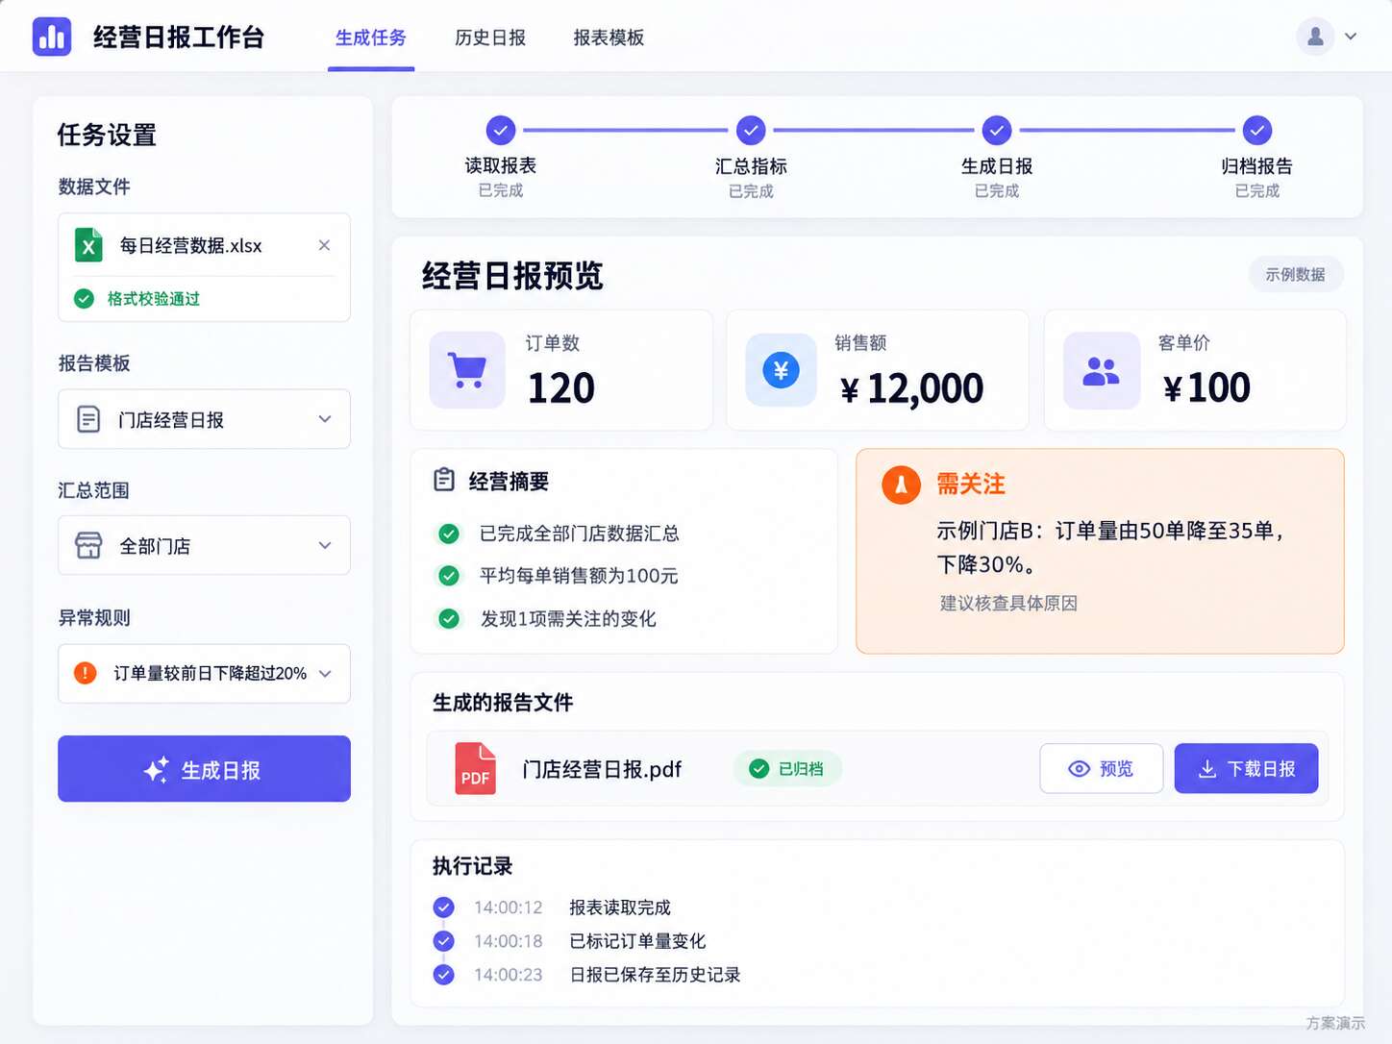Click the bar chart app logo

(x=52, y=37)
